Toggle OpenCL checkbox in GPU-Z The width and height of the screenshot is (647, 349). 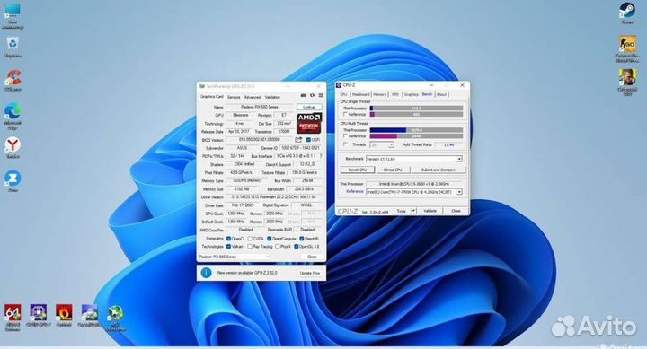pyautogui.click(x=228, y=239)
